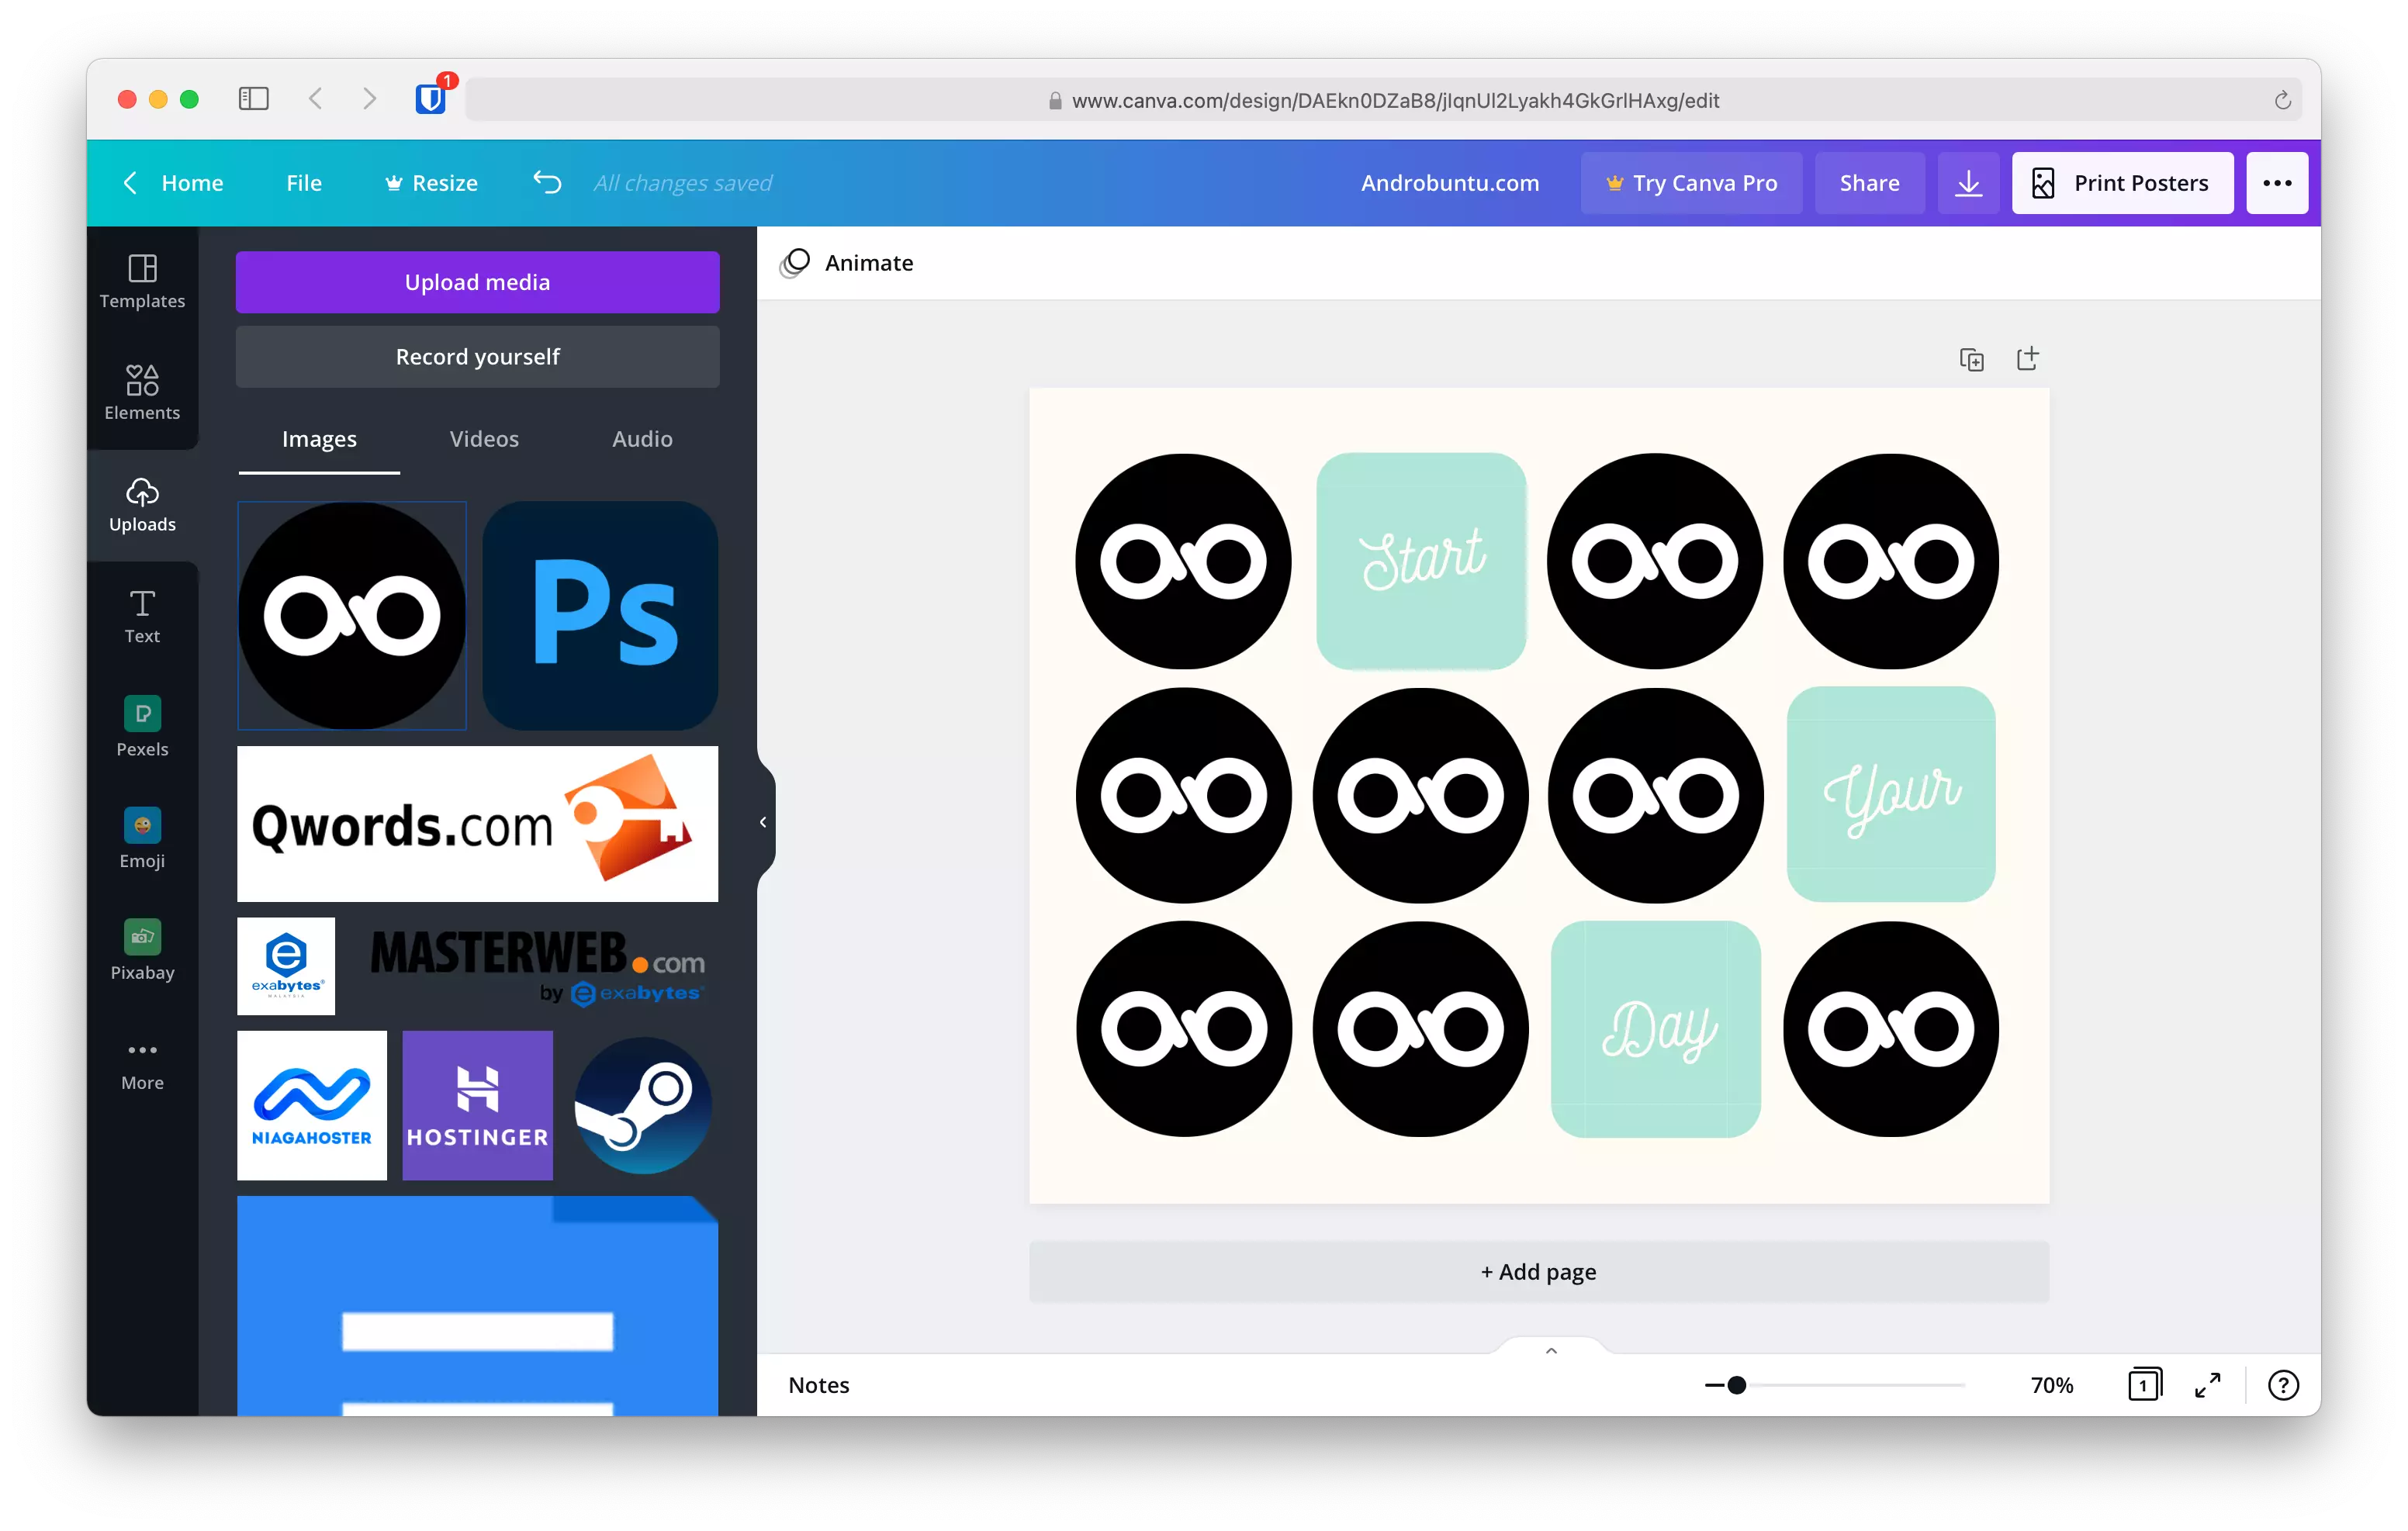Click Animate to add page animation
Image resolution: width=2408 pixels, height=1531 pixels.
click(846, 262)
